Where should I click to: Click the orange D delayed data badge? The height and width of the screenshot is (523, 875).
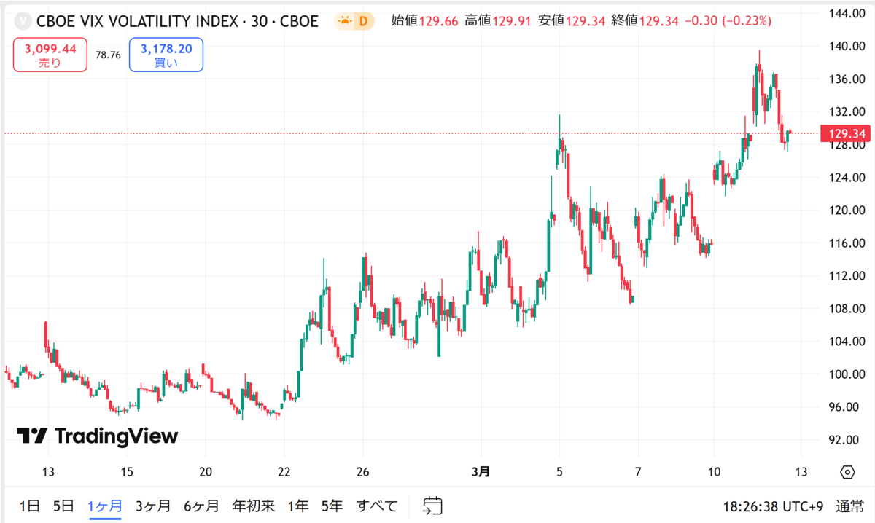click(365, 21)
